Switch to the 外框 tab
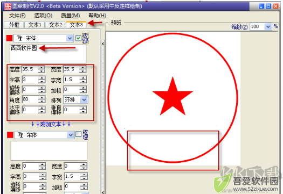Viewport: 283px width, 194px height. (x=14, y=25)
